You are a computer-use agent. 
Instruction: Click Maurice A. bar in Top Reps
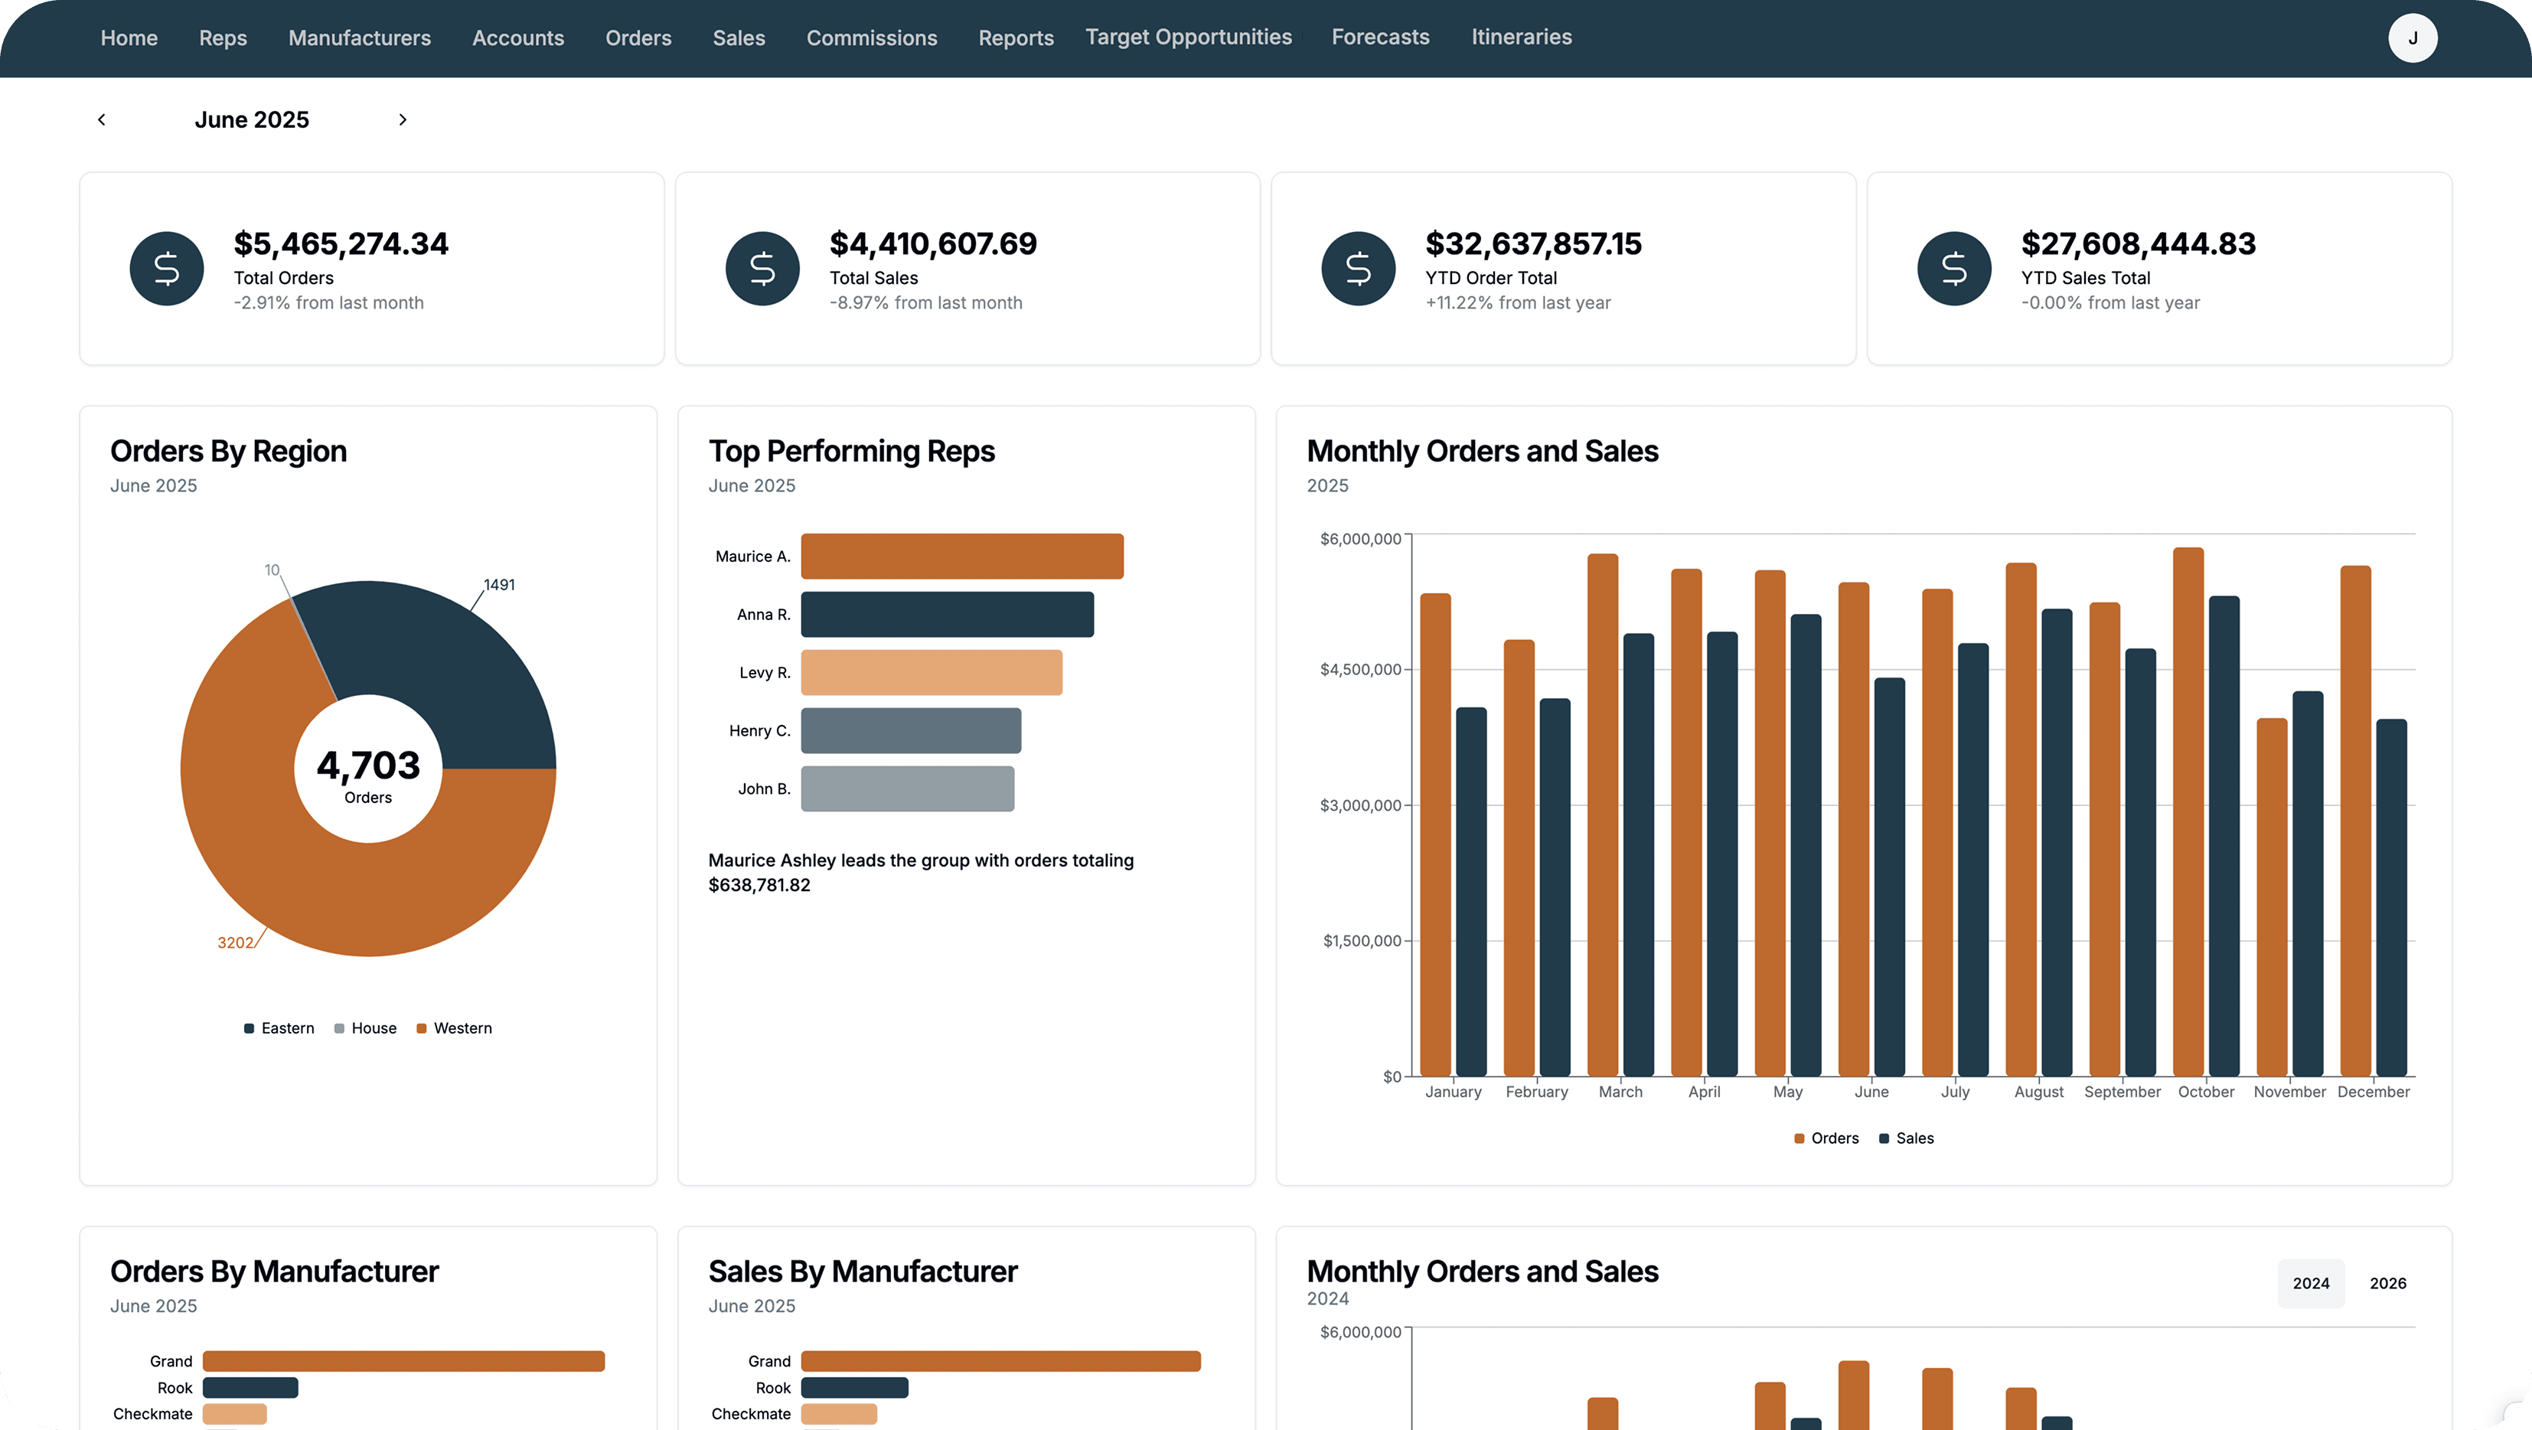[962, 557]
